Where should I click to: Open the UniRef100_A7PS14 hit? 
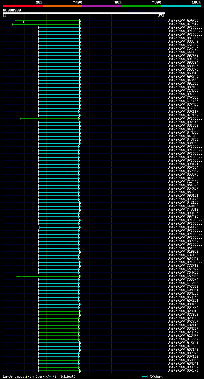coord(183,24)
